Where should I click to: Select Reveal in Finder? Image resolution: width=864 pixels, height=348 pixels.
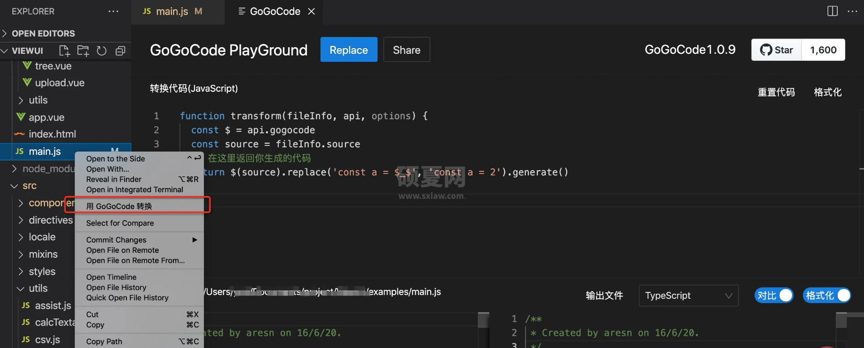[x=139, y=179]
